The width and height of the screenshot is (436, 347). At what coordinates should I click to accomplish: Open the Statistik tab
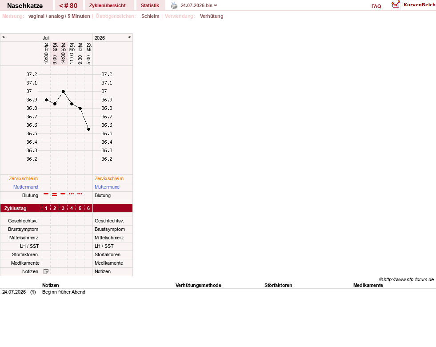[x=150, y=6]
